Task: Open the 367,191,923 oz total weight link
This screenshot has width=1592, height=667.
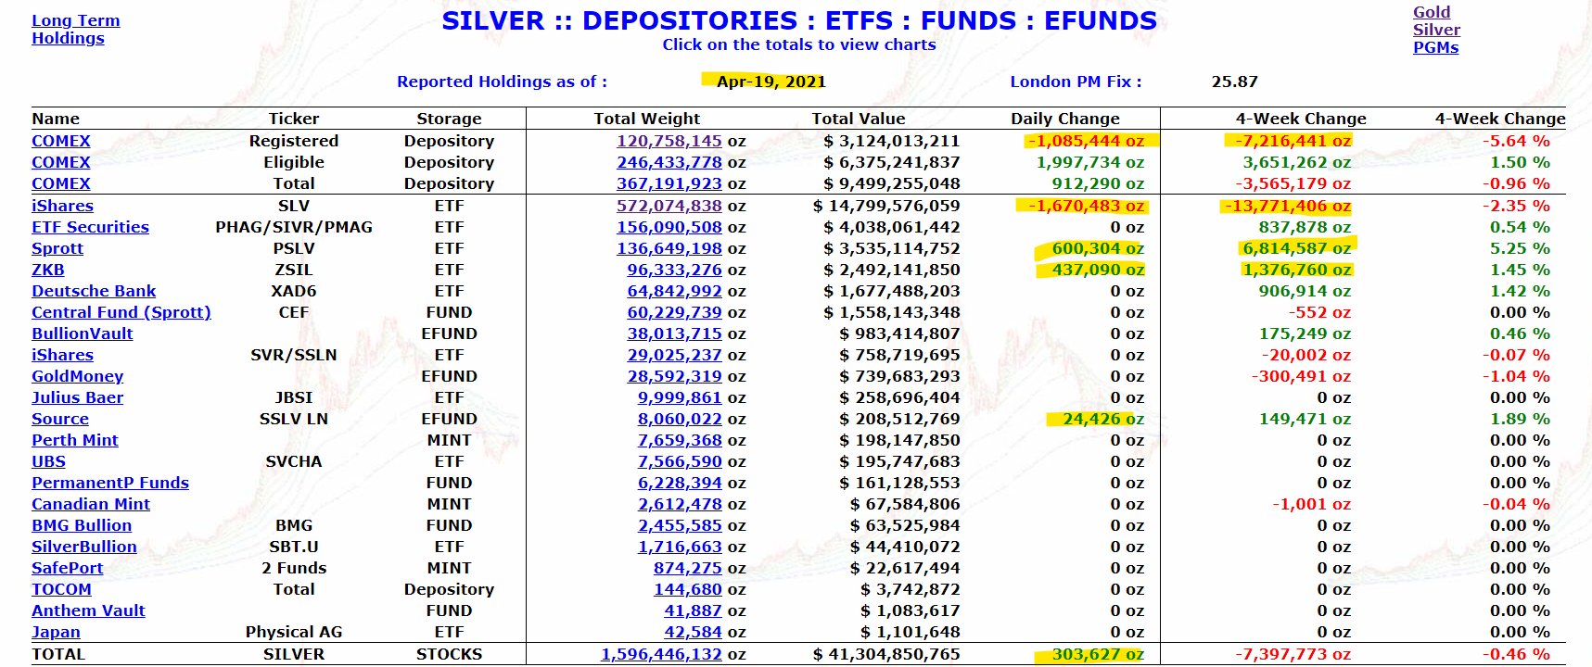Action: 669,183
